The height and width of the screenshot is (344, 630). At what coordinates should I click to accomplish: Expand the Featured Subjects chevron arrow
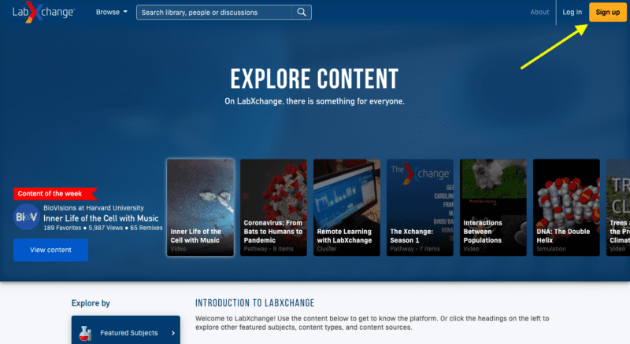coord(173,333)
